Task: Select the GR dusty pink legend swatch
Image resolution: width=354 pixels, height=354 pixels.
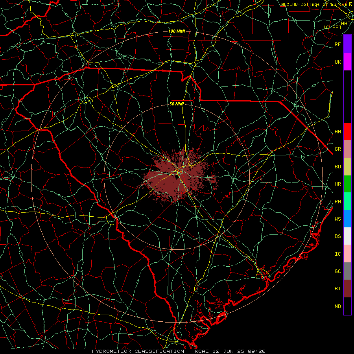Action: [x=347, y=149]
